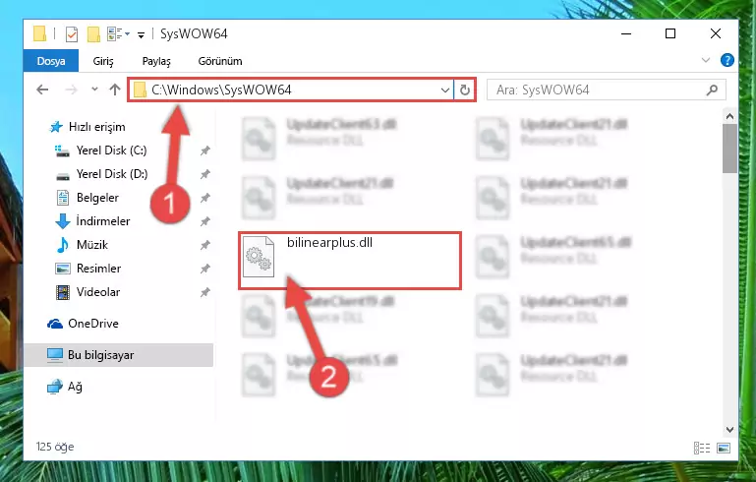This screenshot has height=482, width=756.
Task: Switch to the Giriş ribbon tab
Action: [103, 61]
